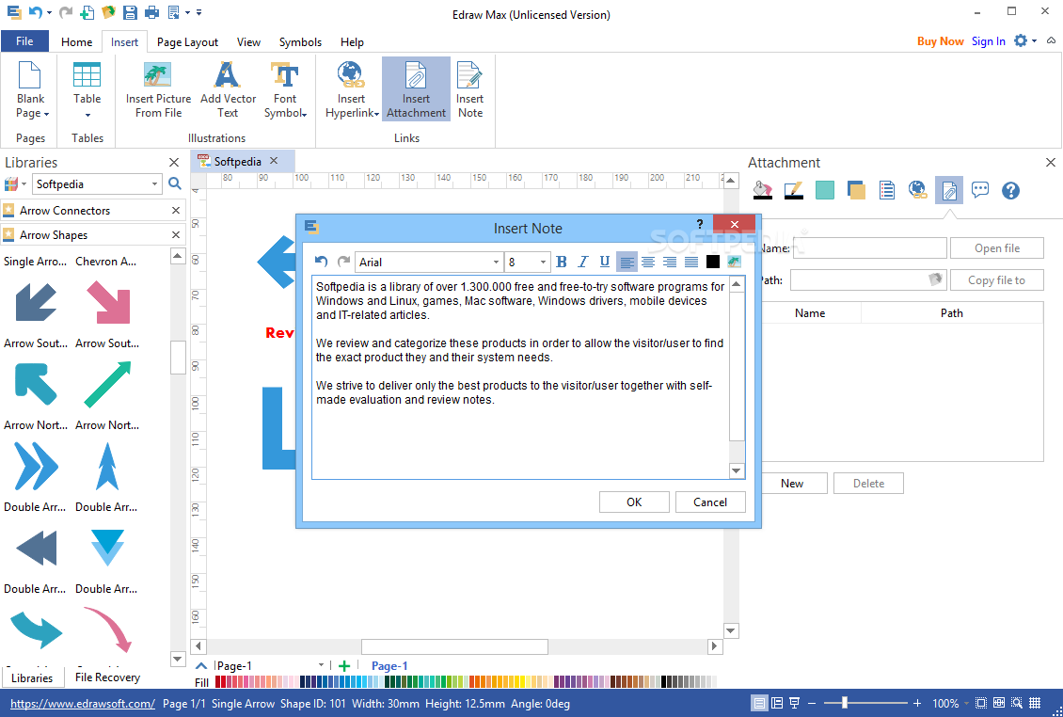Click the Sign In link
This screenshot has width=1063, height=717.
(988, 41)
